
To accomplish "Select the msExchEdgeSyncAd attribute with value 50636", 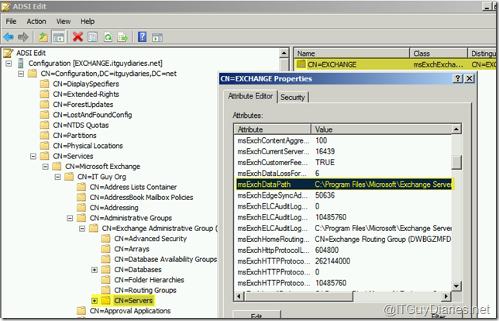I will pyautogui.click(x=344, y=195).
